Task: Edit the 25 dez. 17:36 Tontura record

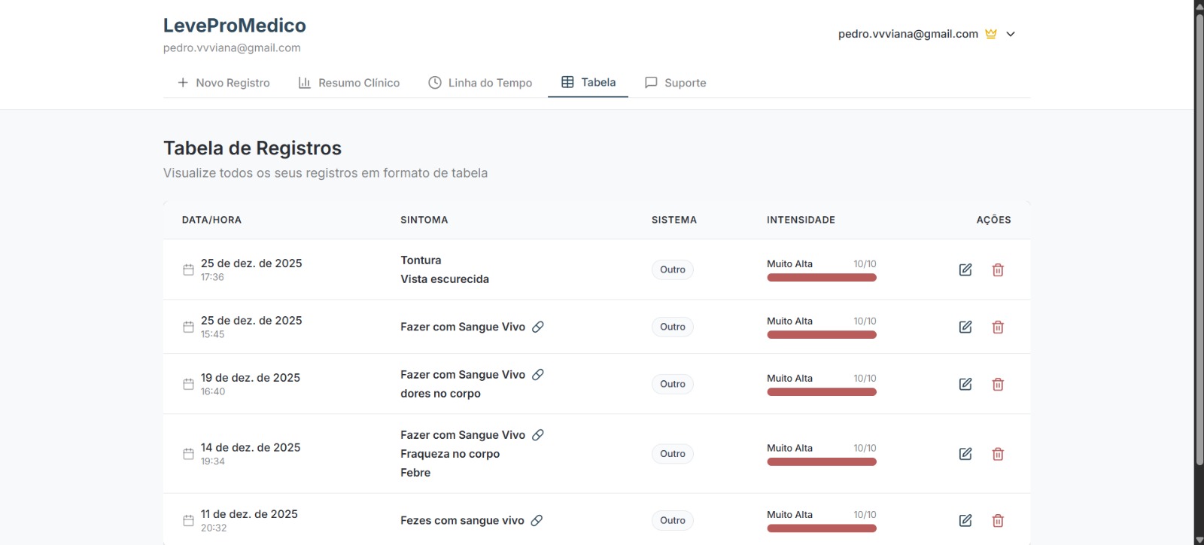Action: (x=965, y=269)
